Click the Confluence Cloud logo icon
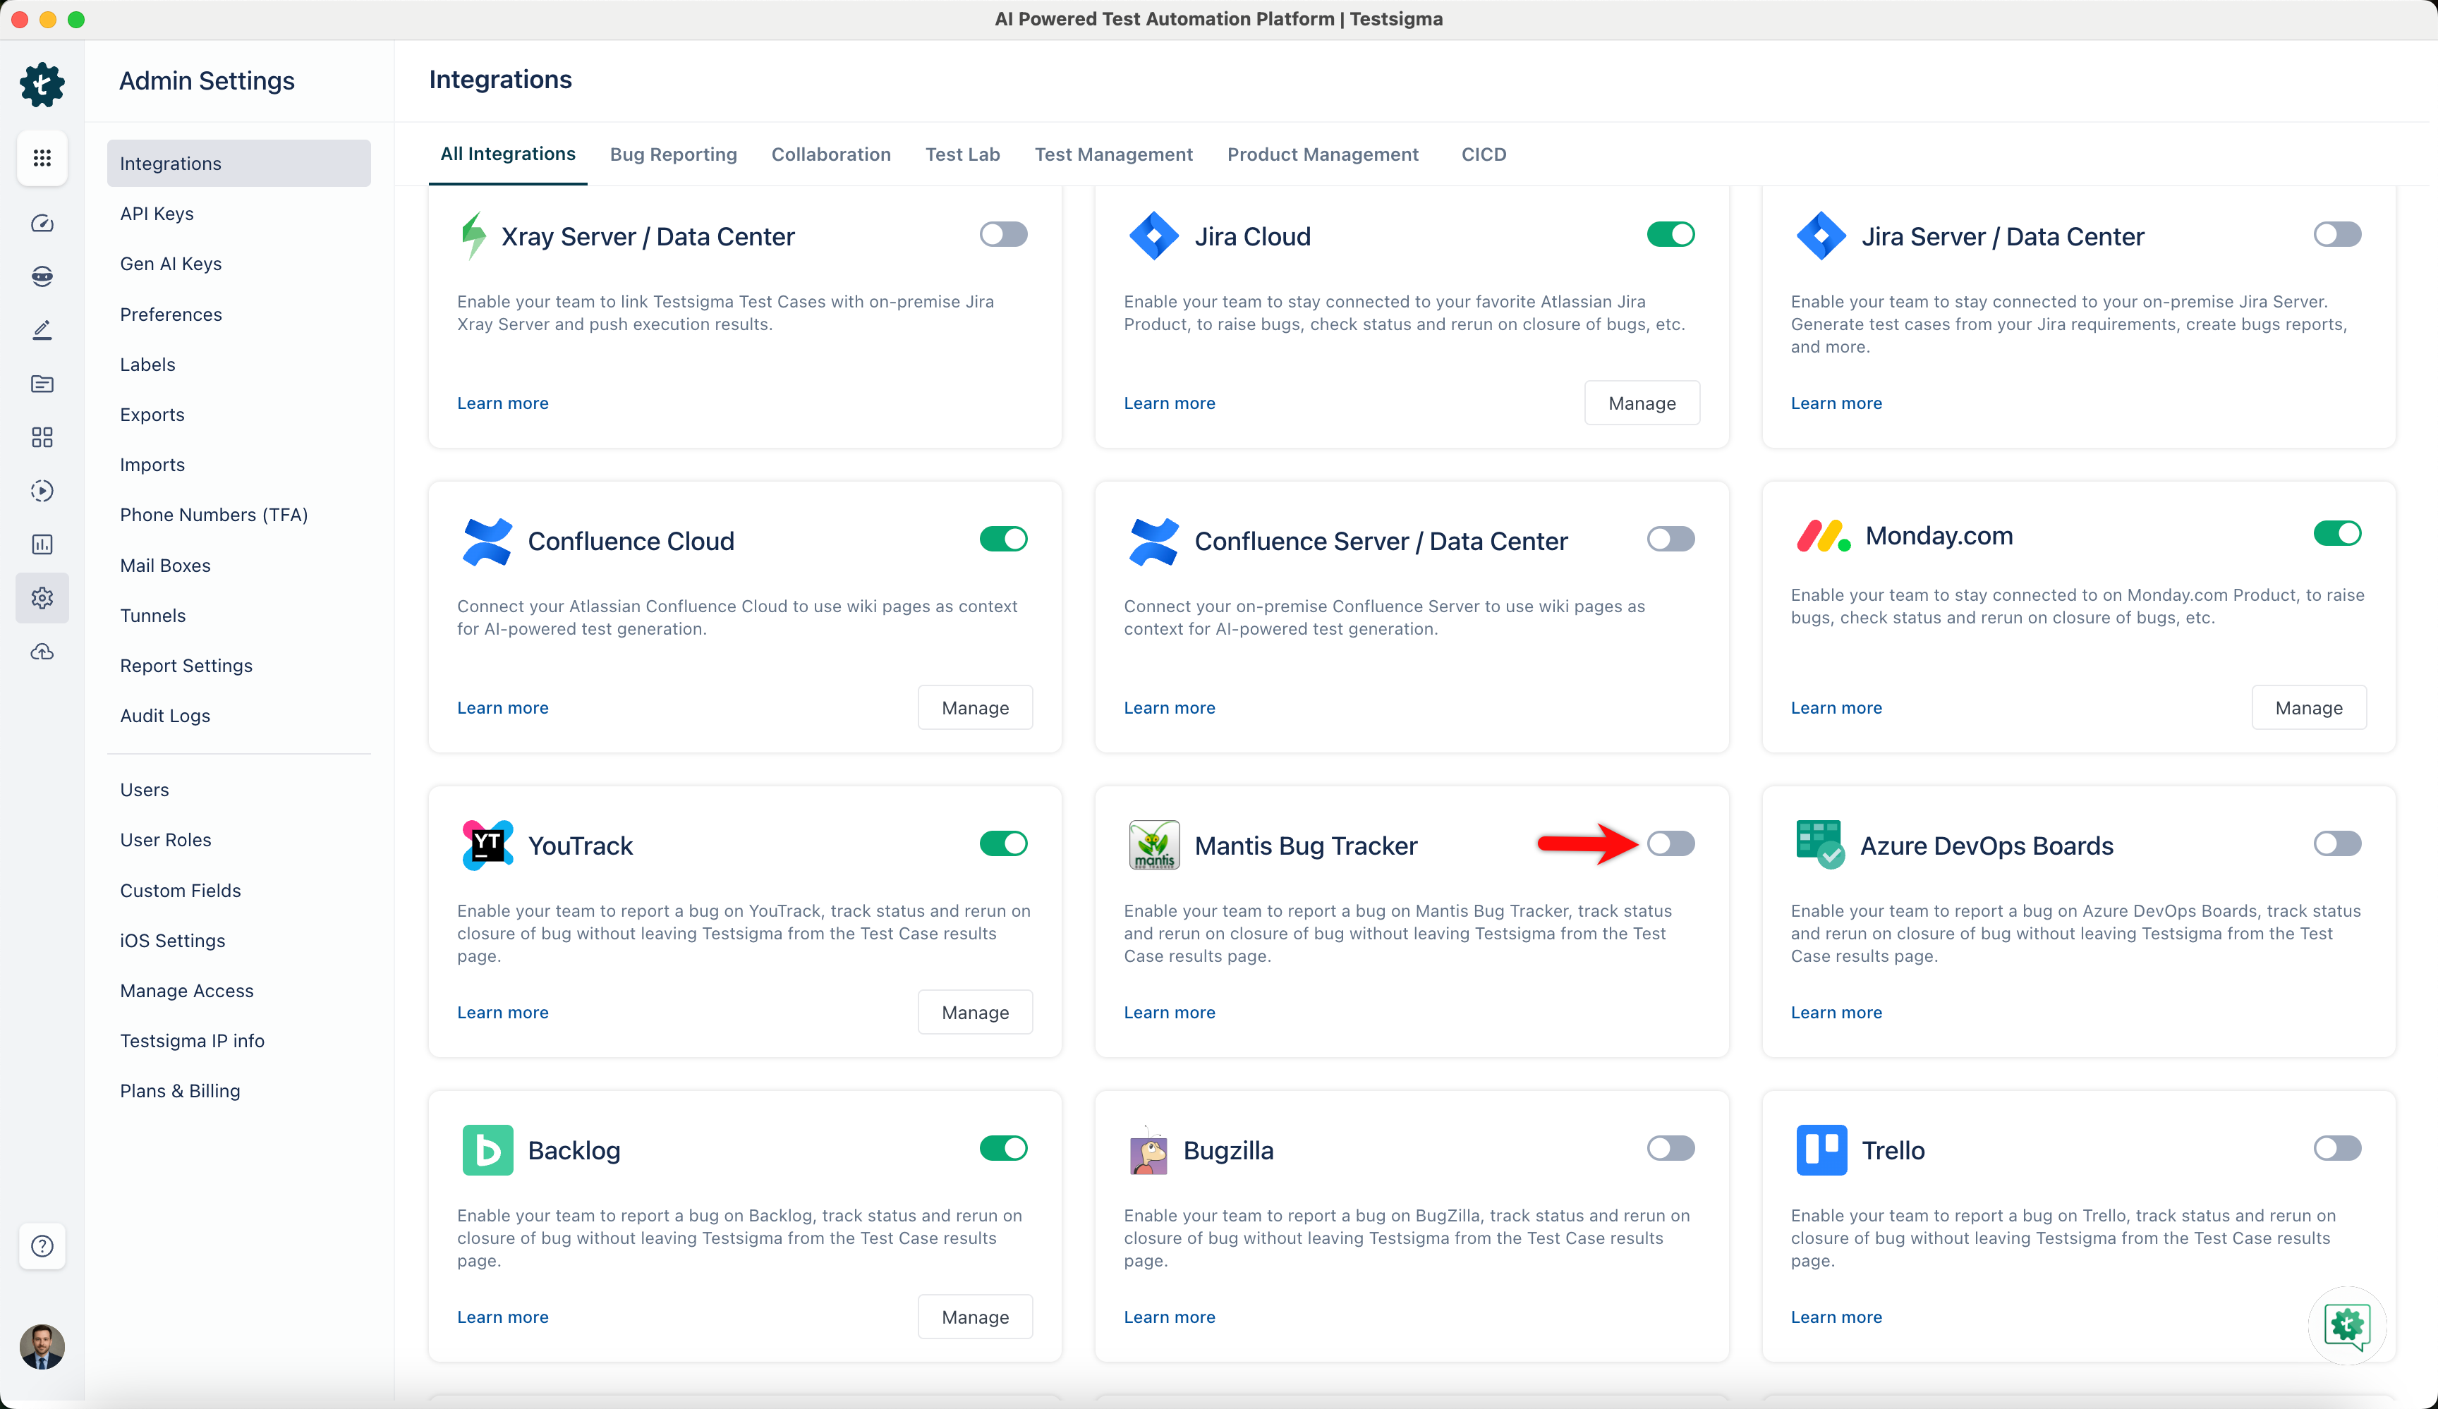Image resolution: width=2438 pixels, height=1409 pixels. pyautogui.click(x=487, y=541)
